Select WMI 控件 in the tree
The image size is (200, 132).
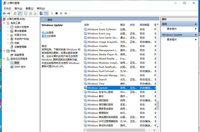coord(20,67)
